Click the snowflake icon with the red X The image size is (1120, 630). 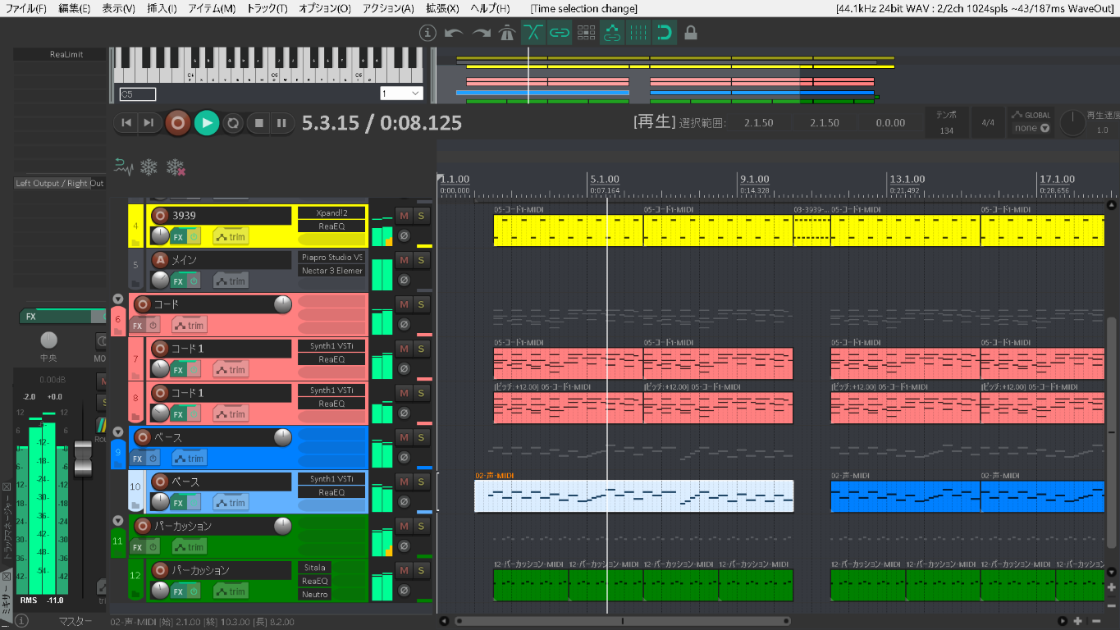tap(175, 167)
